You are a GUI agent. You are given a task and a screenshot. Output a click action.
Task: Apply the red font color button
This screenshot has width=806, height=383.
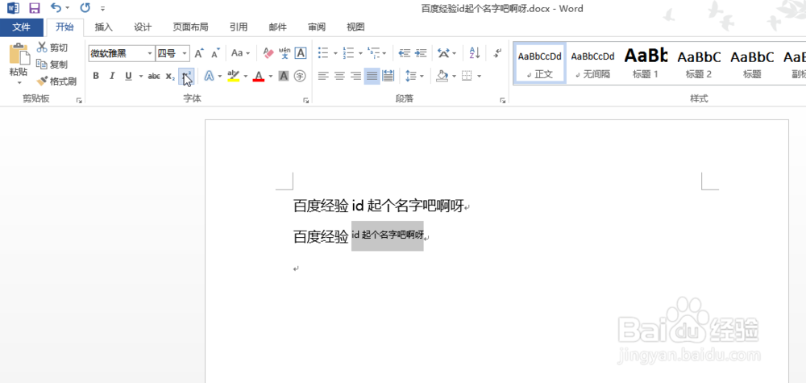[x=259, y=76]
